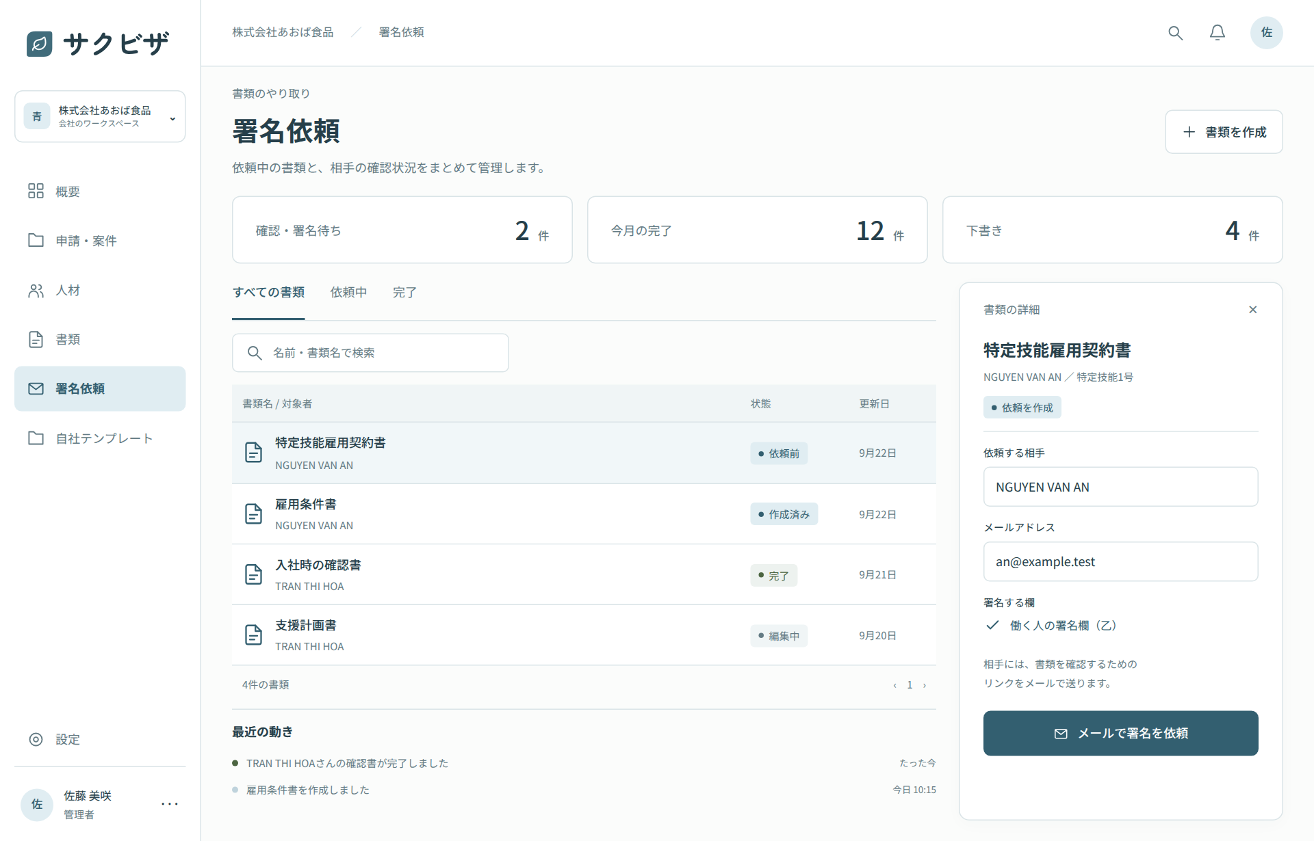
Task: Open 設定 in the sidebar
Action: tap(100, 739)
